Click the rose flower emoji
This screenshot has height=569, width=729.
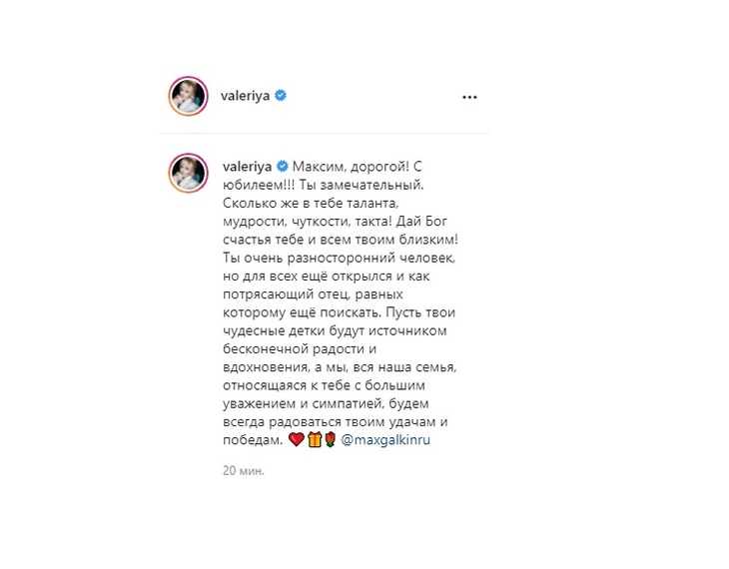click(331, 439)
